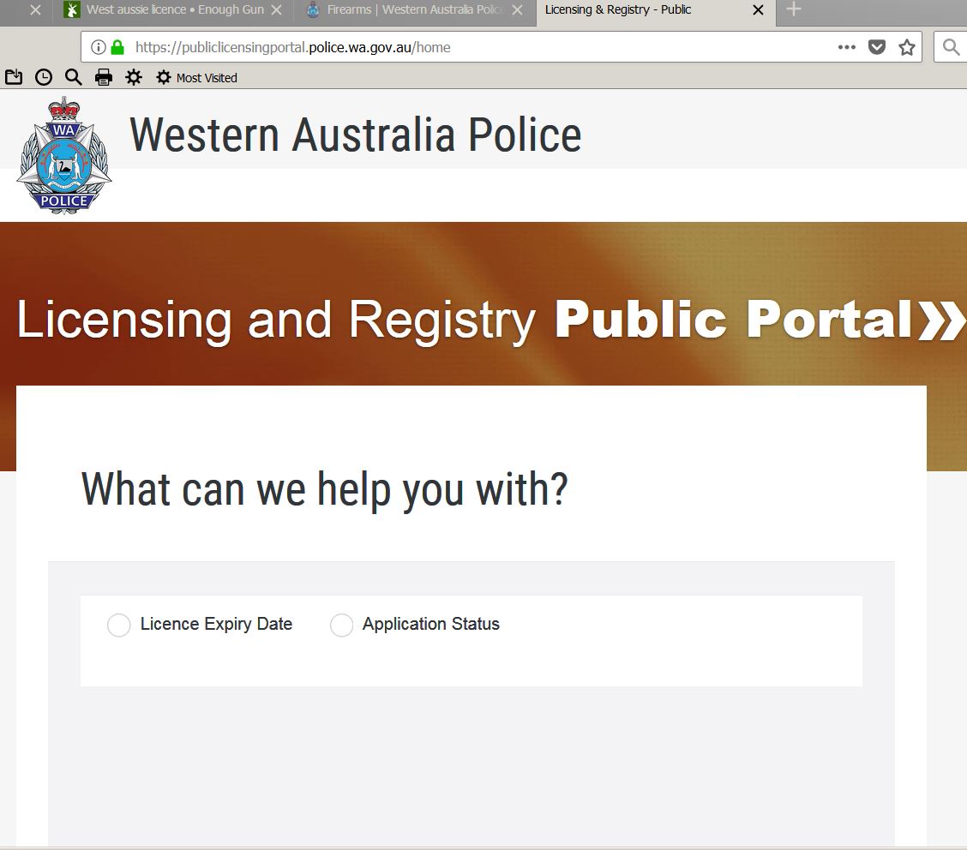Show site information icon in address bar
This screenshot has height=850, width=967.
coord(98,47)
